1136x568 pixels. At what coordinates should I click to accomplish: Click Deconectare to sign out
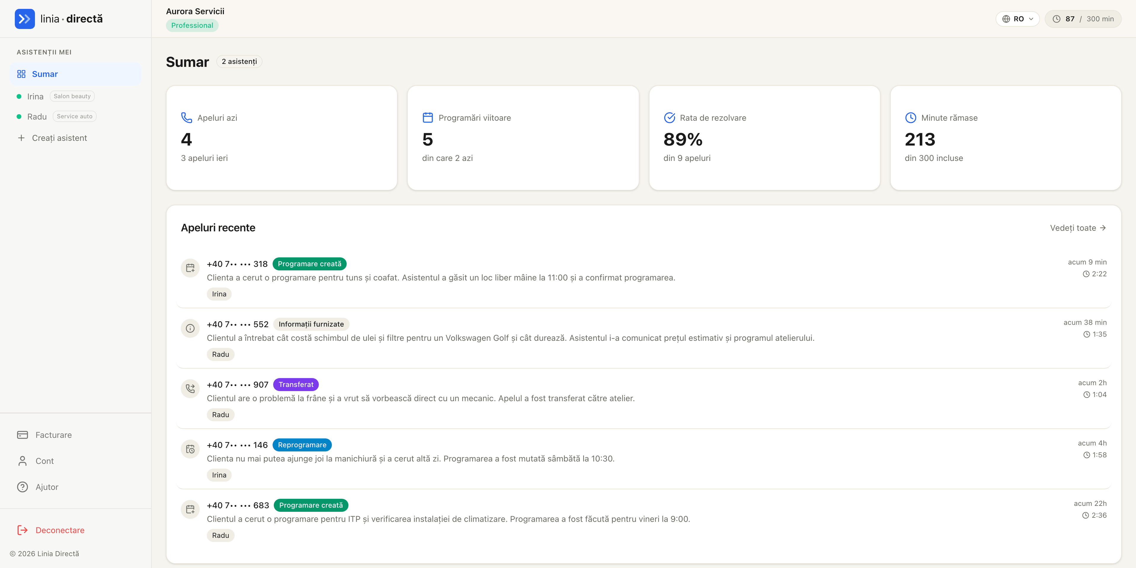[76, 530]
